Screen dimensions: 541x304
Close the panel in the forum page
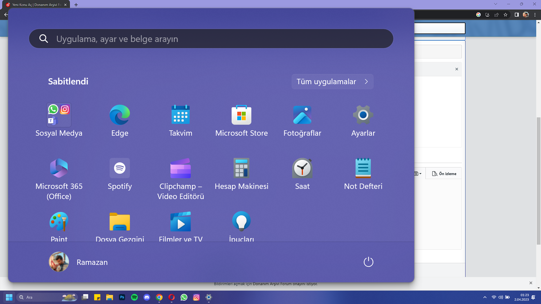[x=457, y=69]
